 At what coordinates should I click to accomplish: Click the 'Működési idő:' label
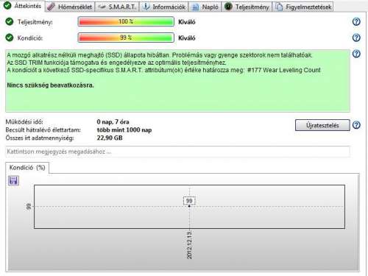(x=24, y=121)
